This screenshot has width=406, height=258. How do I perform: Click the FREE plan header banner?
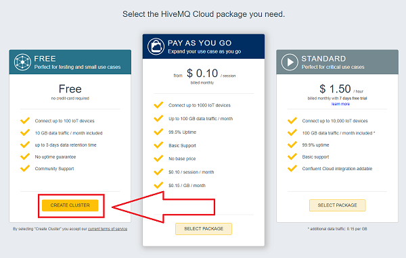click(x=70, y=62)
